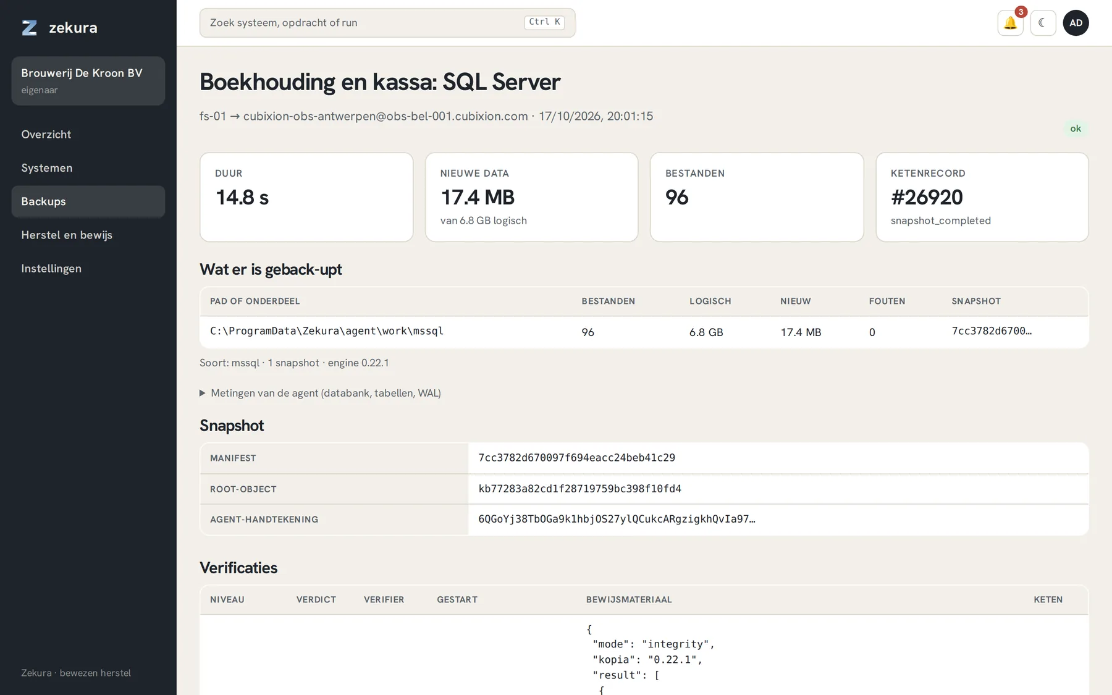This screenshot has width=1112, height=695.
Task: Click the GESTART column header
Action: (x=457, y=600)
